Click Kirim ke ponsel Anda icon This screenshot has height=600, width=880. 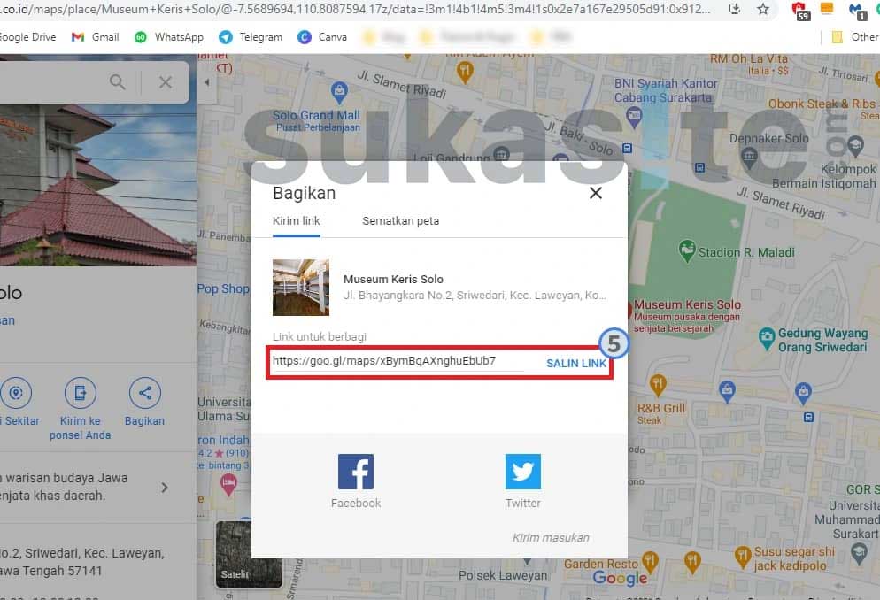click(81, 393)
